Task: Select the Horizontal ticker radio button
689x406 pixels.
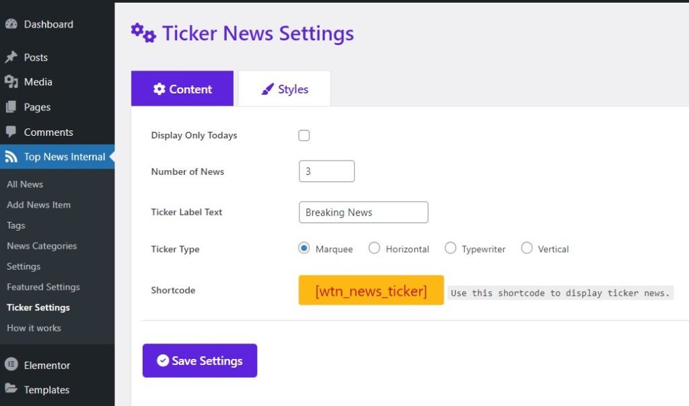Action: coord(374,247)
